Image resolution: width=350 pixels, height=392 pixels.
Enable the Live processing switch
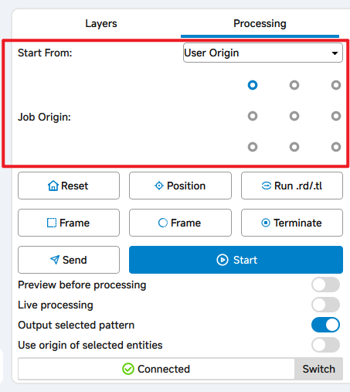[x=325, y=305]
